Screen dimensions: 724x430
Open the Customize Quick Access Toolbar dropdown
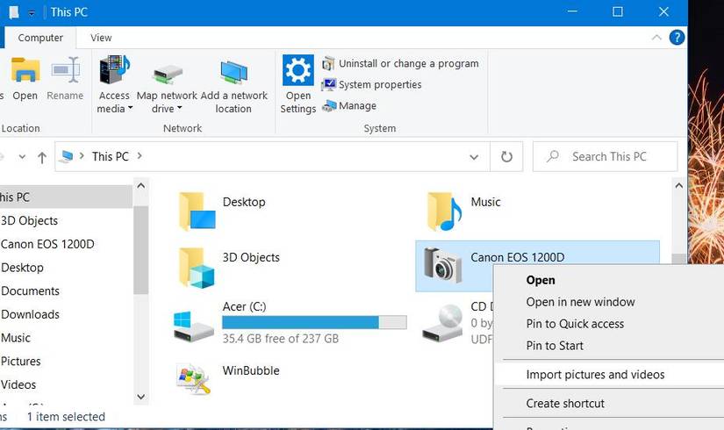click(x=32, y=13)
